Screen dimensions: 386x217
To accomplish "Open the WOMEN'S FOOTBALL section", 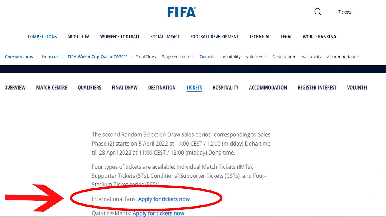I will click(120, 36).
